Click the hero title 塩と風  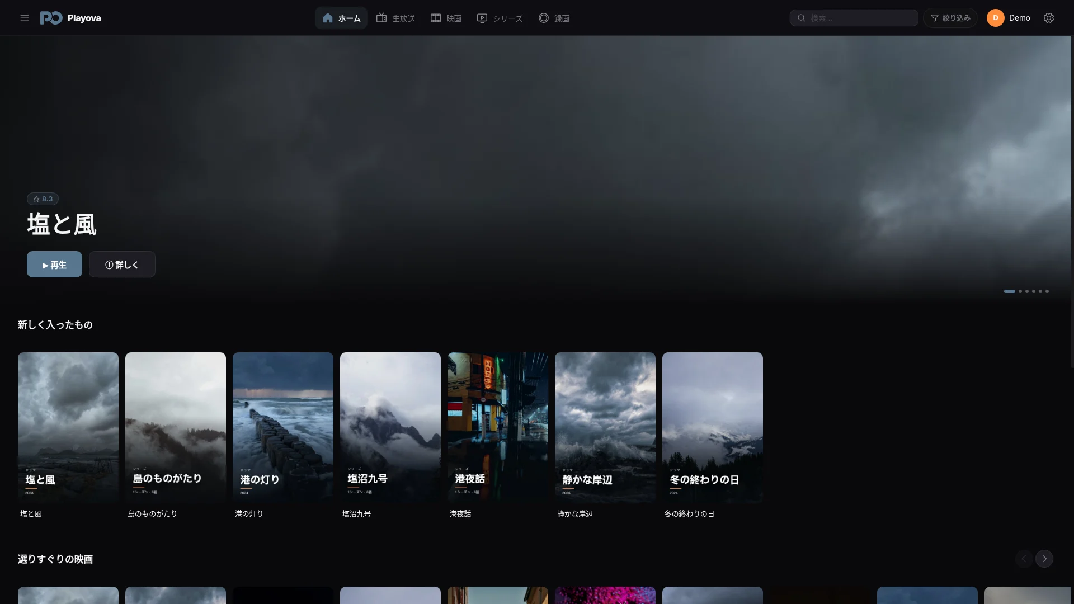[x=62, y=224]
